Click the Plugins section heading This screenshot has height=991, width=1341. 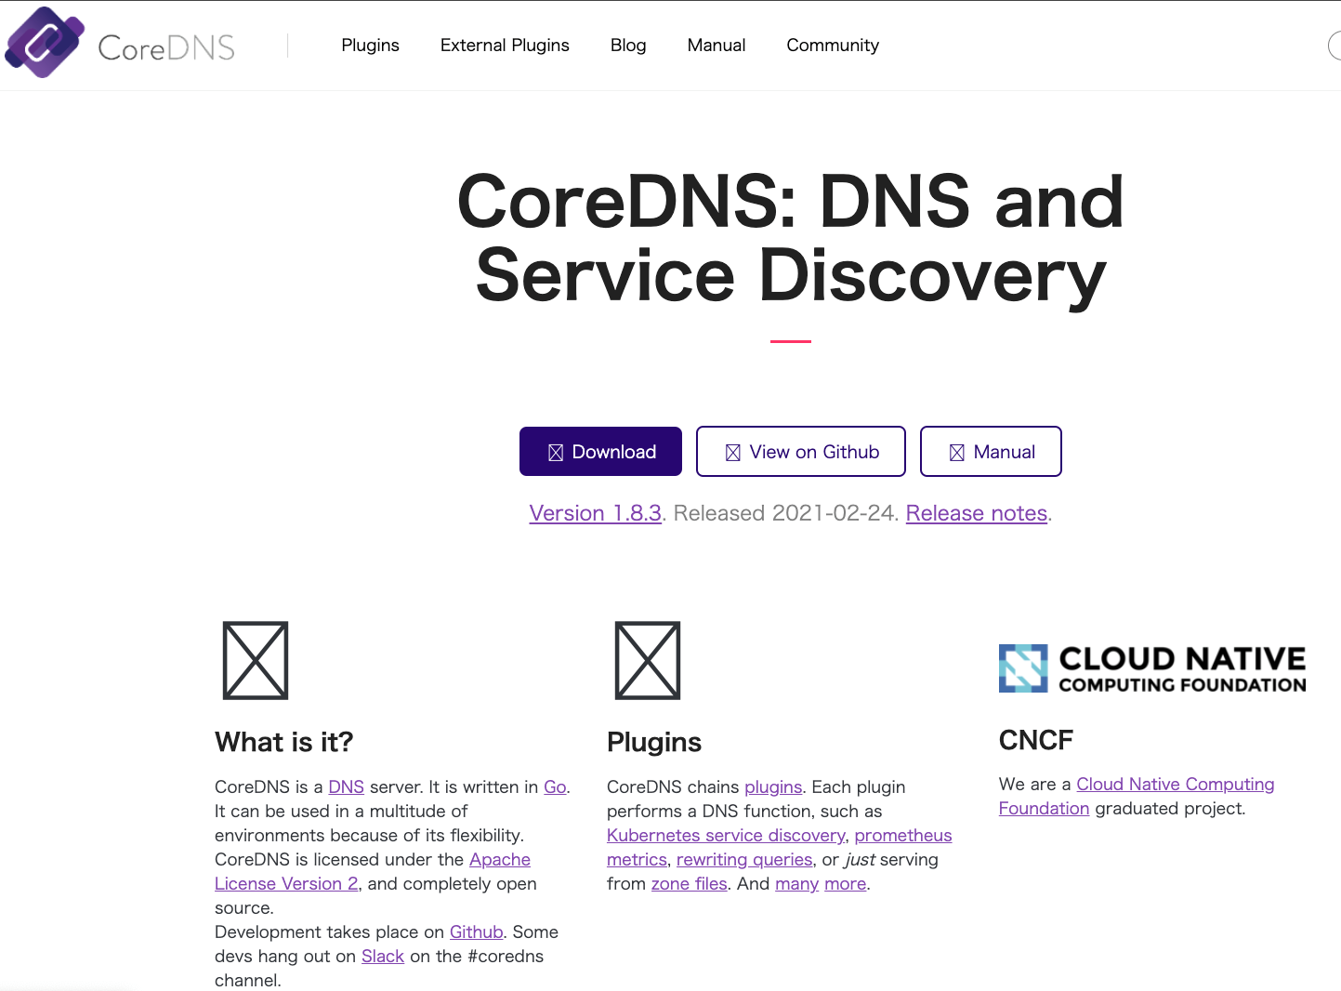click(654, 742)
